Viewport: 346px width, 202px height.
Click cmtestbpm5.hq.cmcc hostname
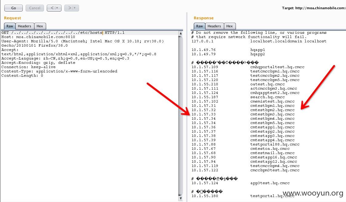(272, 123)
